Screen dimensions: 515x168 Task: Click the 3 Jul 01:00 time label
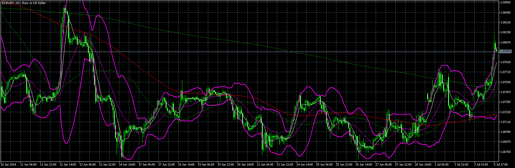[x=482, y=165]
